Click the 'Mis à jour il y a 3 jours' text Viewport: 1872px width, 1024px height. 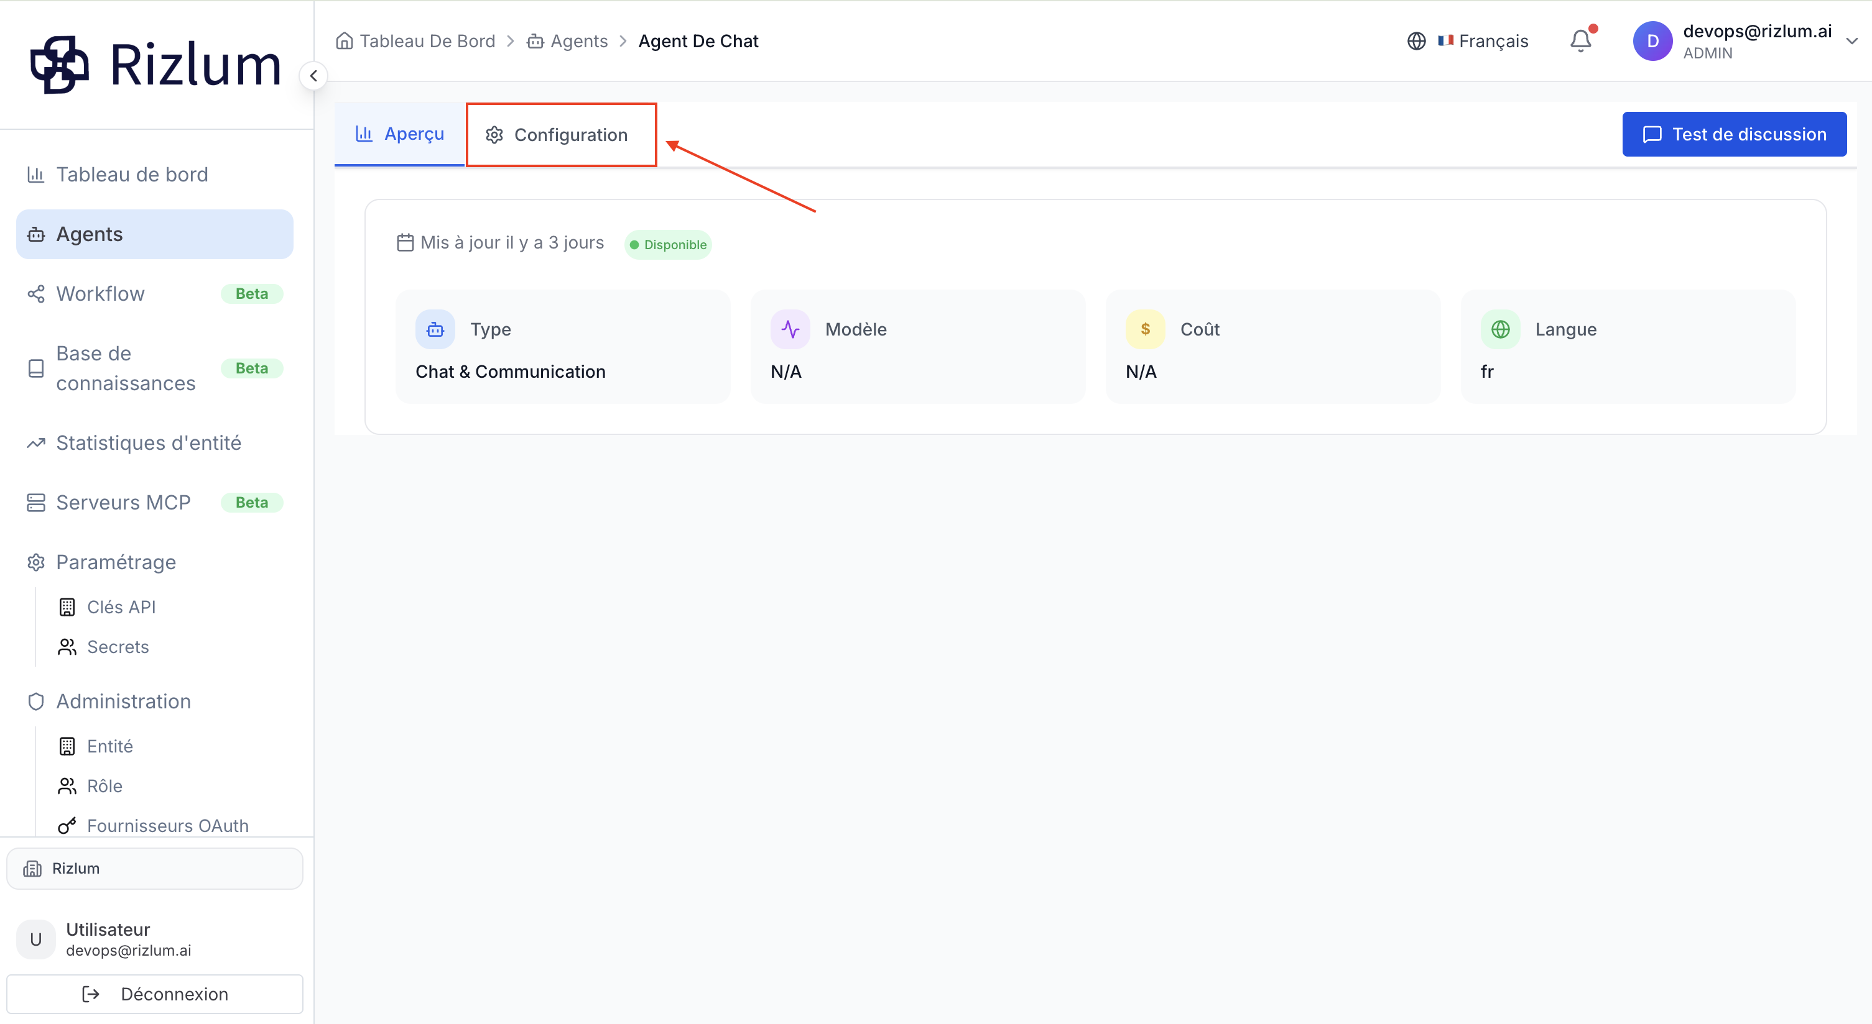tap(512, 242)
